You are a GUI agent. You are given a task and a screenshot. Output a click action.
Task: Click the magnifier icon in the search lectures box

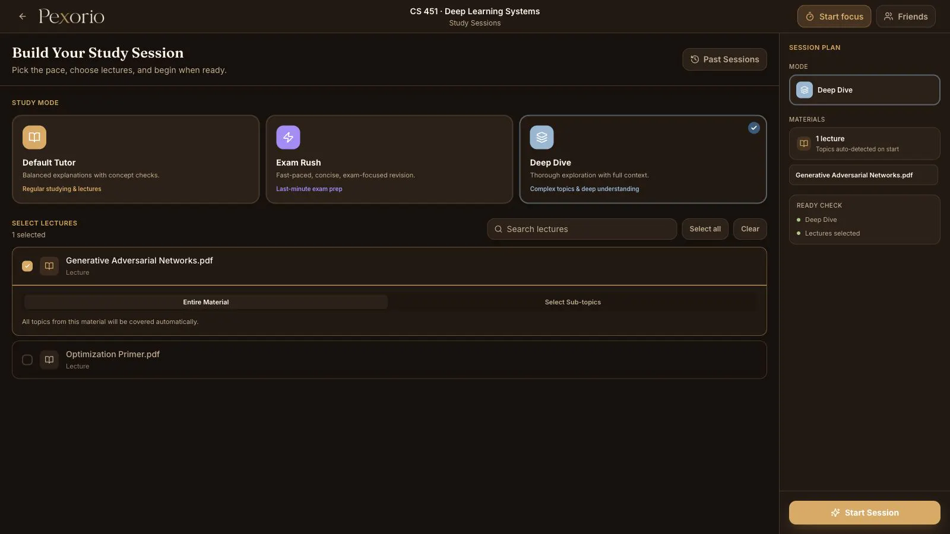click(x=498, y=229)
